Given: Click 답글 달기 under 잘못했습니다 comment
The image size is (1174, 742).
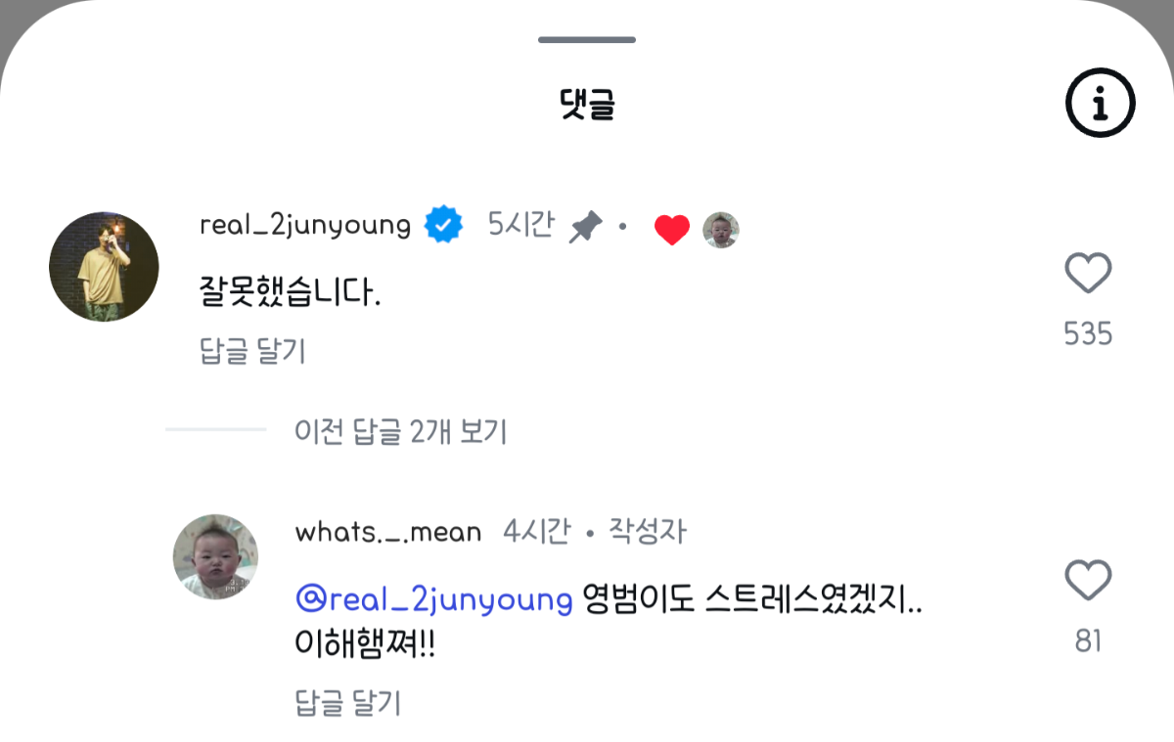Looking at the screenshot, I should pyautogui.click(x=252, y=351).
